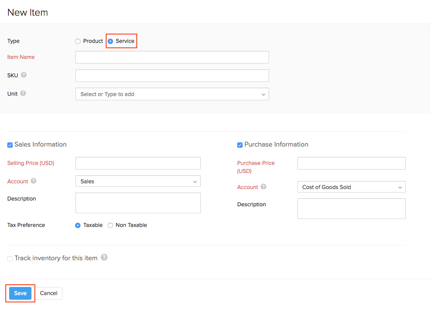Open the Unit dropdown
Screen dimensions: 430x310
point(172,94)
